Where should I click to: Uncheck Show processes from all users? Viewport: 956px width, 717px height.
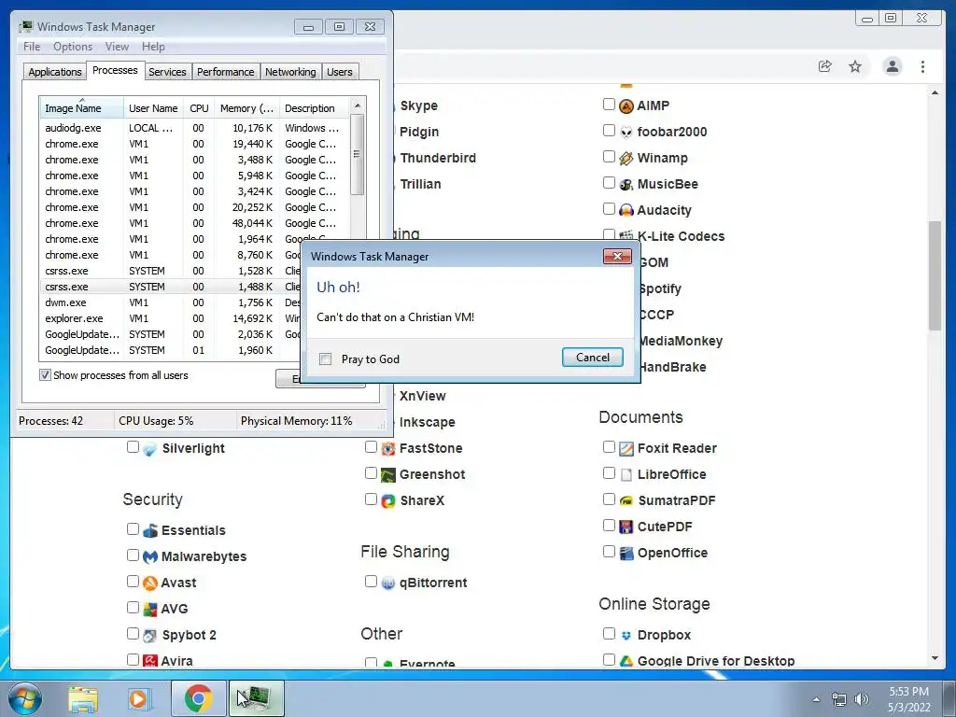(45, 375)
